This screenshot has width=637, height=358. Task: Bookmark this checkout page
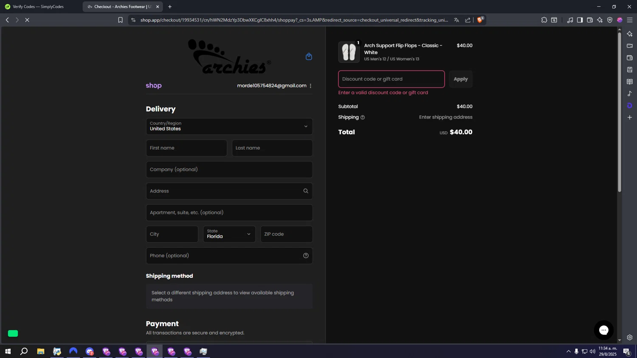pos(120,20)
